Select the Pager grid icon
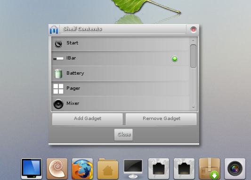The image size is (251, 180). [x=58, y=89]
